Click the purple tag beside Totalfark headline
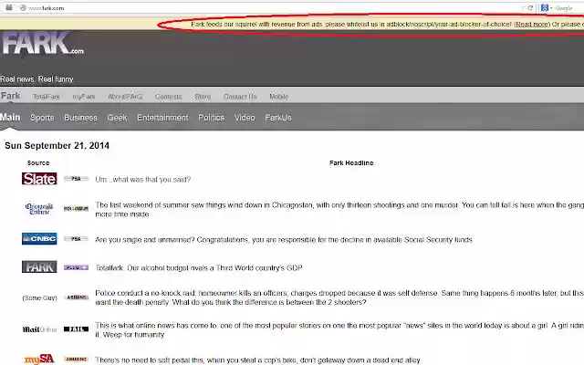Viewport: 584px width, 365px height. coord(76,267)
